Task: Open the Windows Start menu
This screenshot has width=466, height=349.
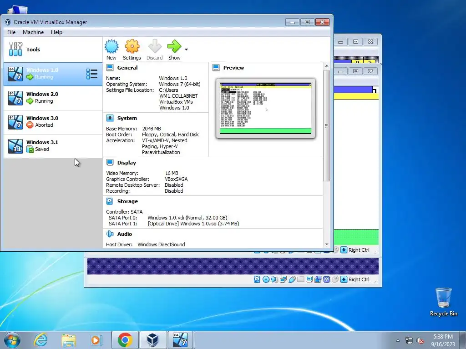Action: 12,340
